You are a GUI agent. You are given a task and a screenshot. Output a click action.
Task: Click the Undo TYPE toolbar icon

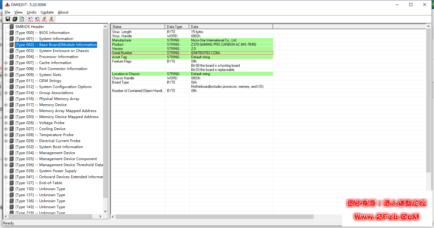[37, 19]
